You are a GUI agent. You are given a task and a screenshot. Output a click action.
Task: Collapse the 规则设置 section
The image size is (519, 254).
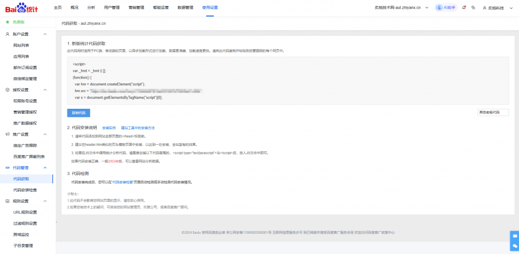[x=45, y=201]
